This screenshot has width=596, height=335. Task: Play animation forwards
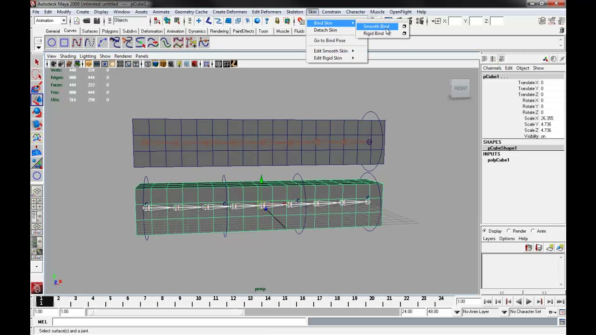pyautogui.click(x=529, y=302)
